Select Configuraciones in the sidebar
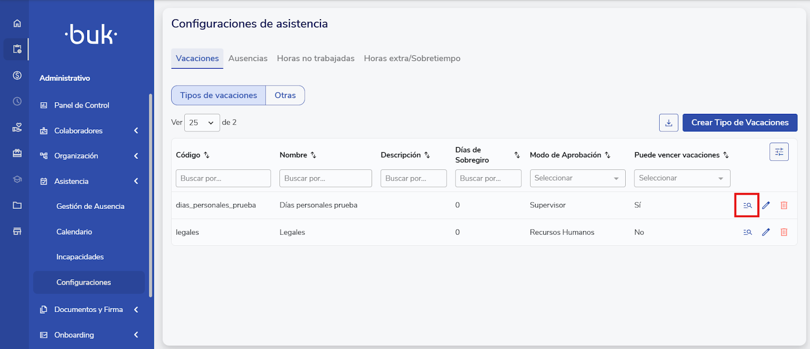Viewport: 810px width, 349px height. 89,282
